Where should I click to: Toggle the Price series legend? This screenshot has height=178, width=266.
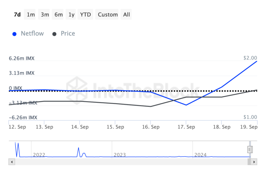click(x=68, y=33)
